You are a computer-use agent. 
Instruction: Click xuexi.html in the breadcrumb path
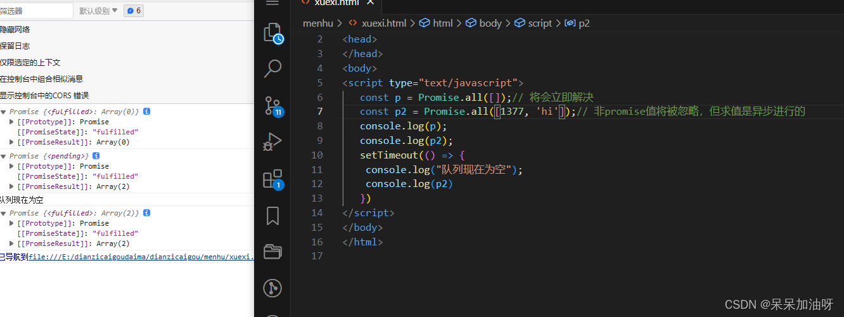point(383,23)
